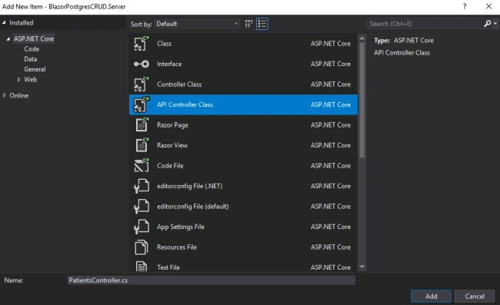
Task: Collapse the Installed section
Action: pyautogui.click(x=4, y=22)
